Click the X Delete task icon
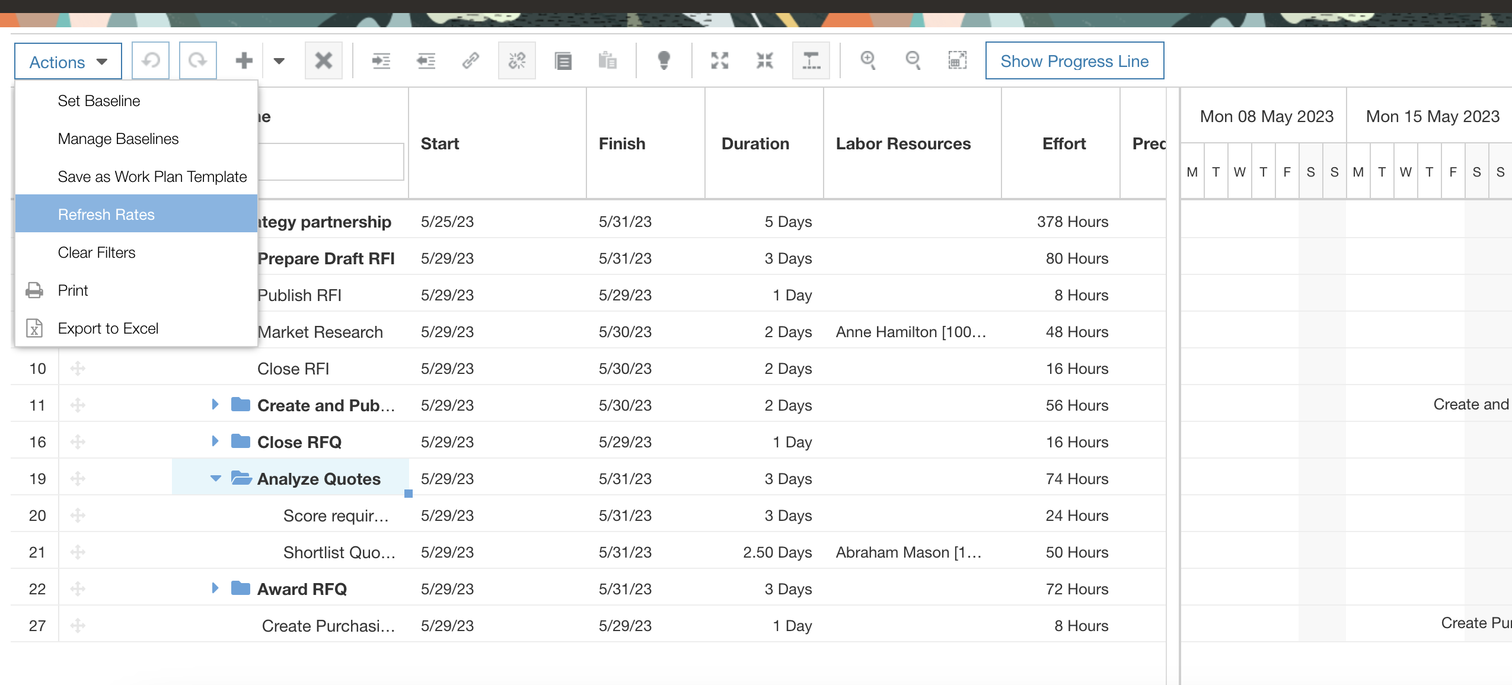Screen dimensions: 1512x685 [323, 60]
